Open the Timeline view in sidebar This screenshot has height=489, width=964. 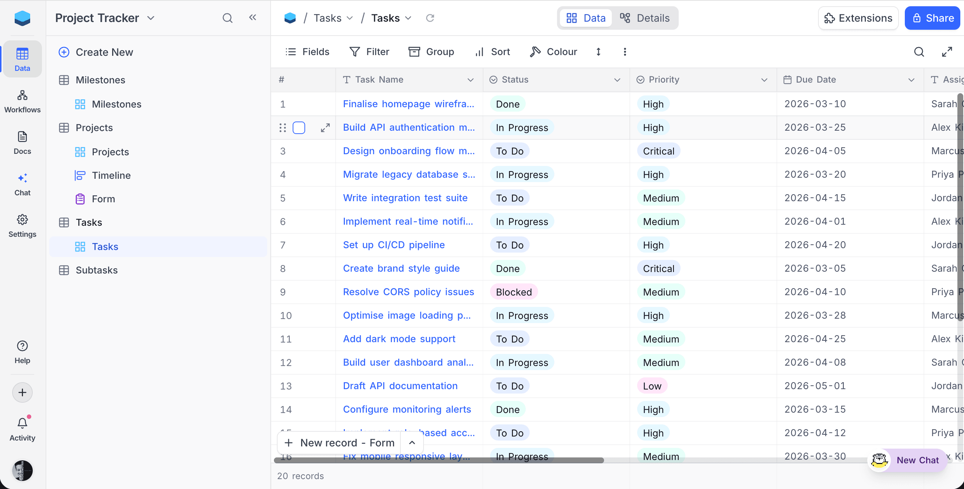coord(111,175)
